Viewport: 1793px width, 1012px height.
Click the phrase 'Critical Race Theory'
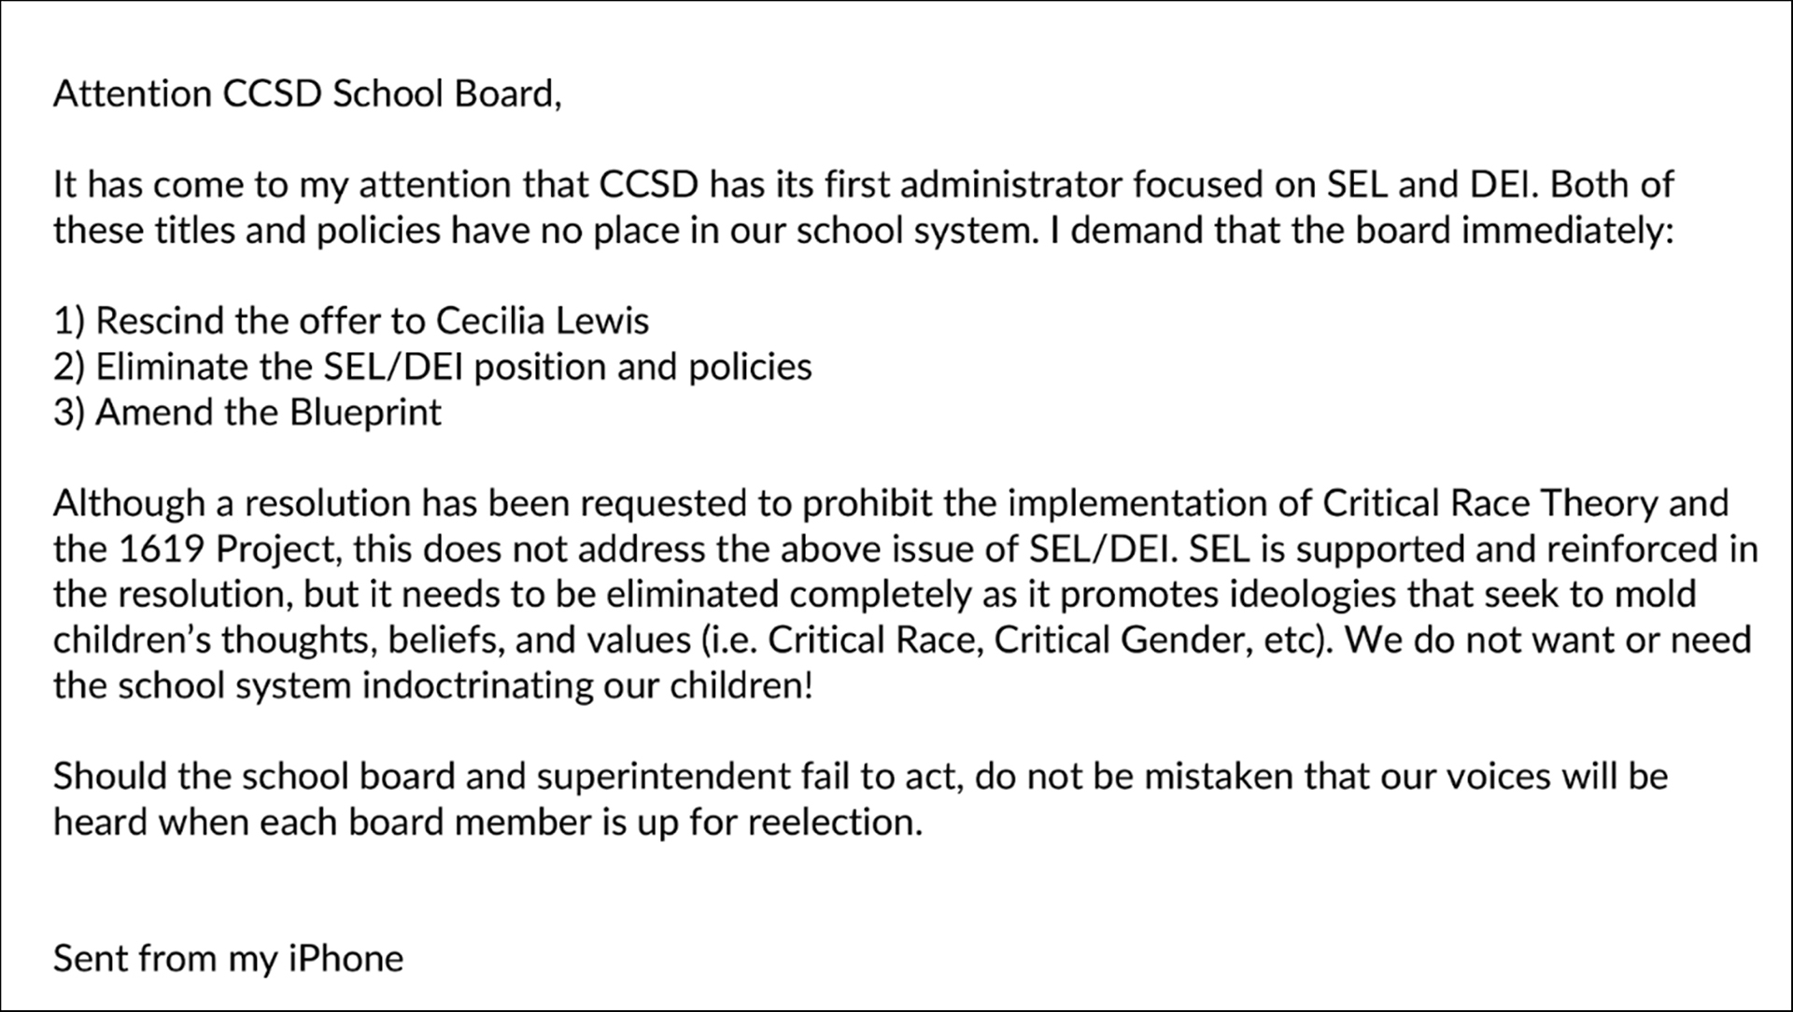click(1489, 504)
